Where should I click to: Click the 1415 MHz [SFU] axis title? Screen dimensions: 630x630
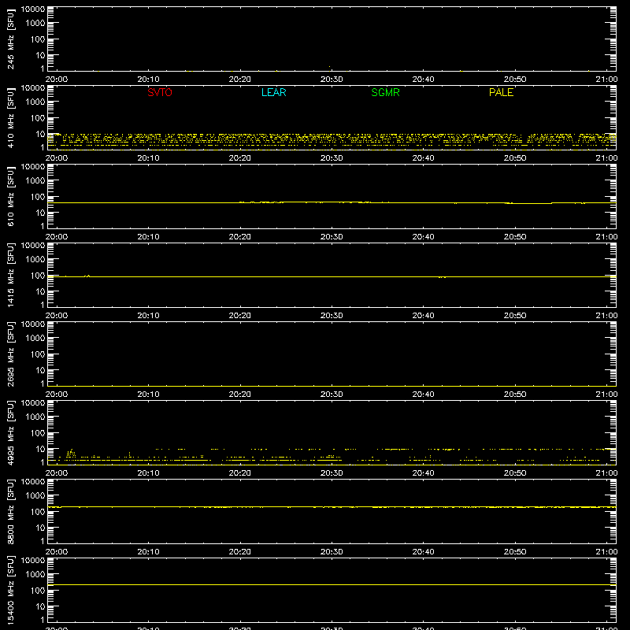[10, 276]
